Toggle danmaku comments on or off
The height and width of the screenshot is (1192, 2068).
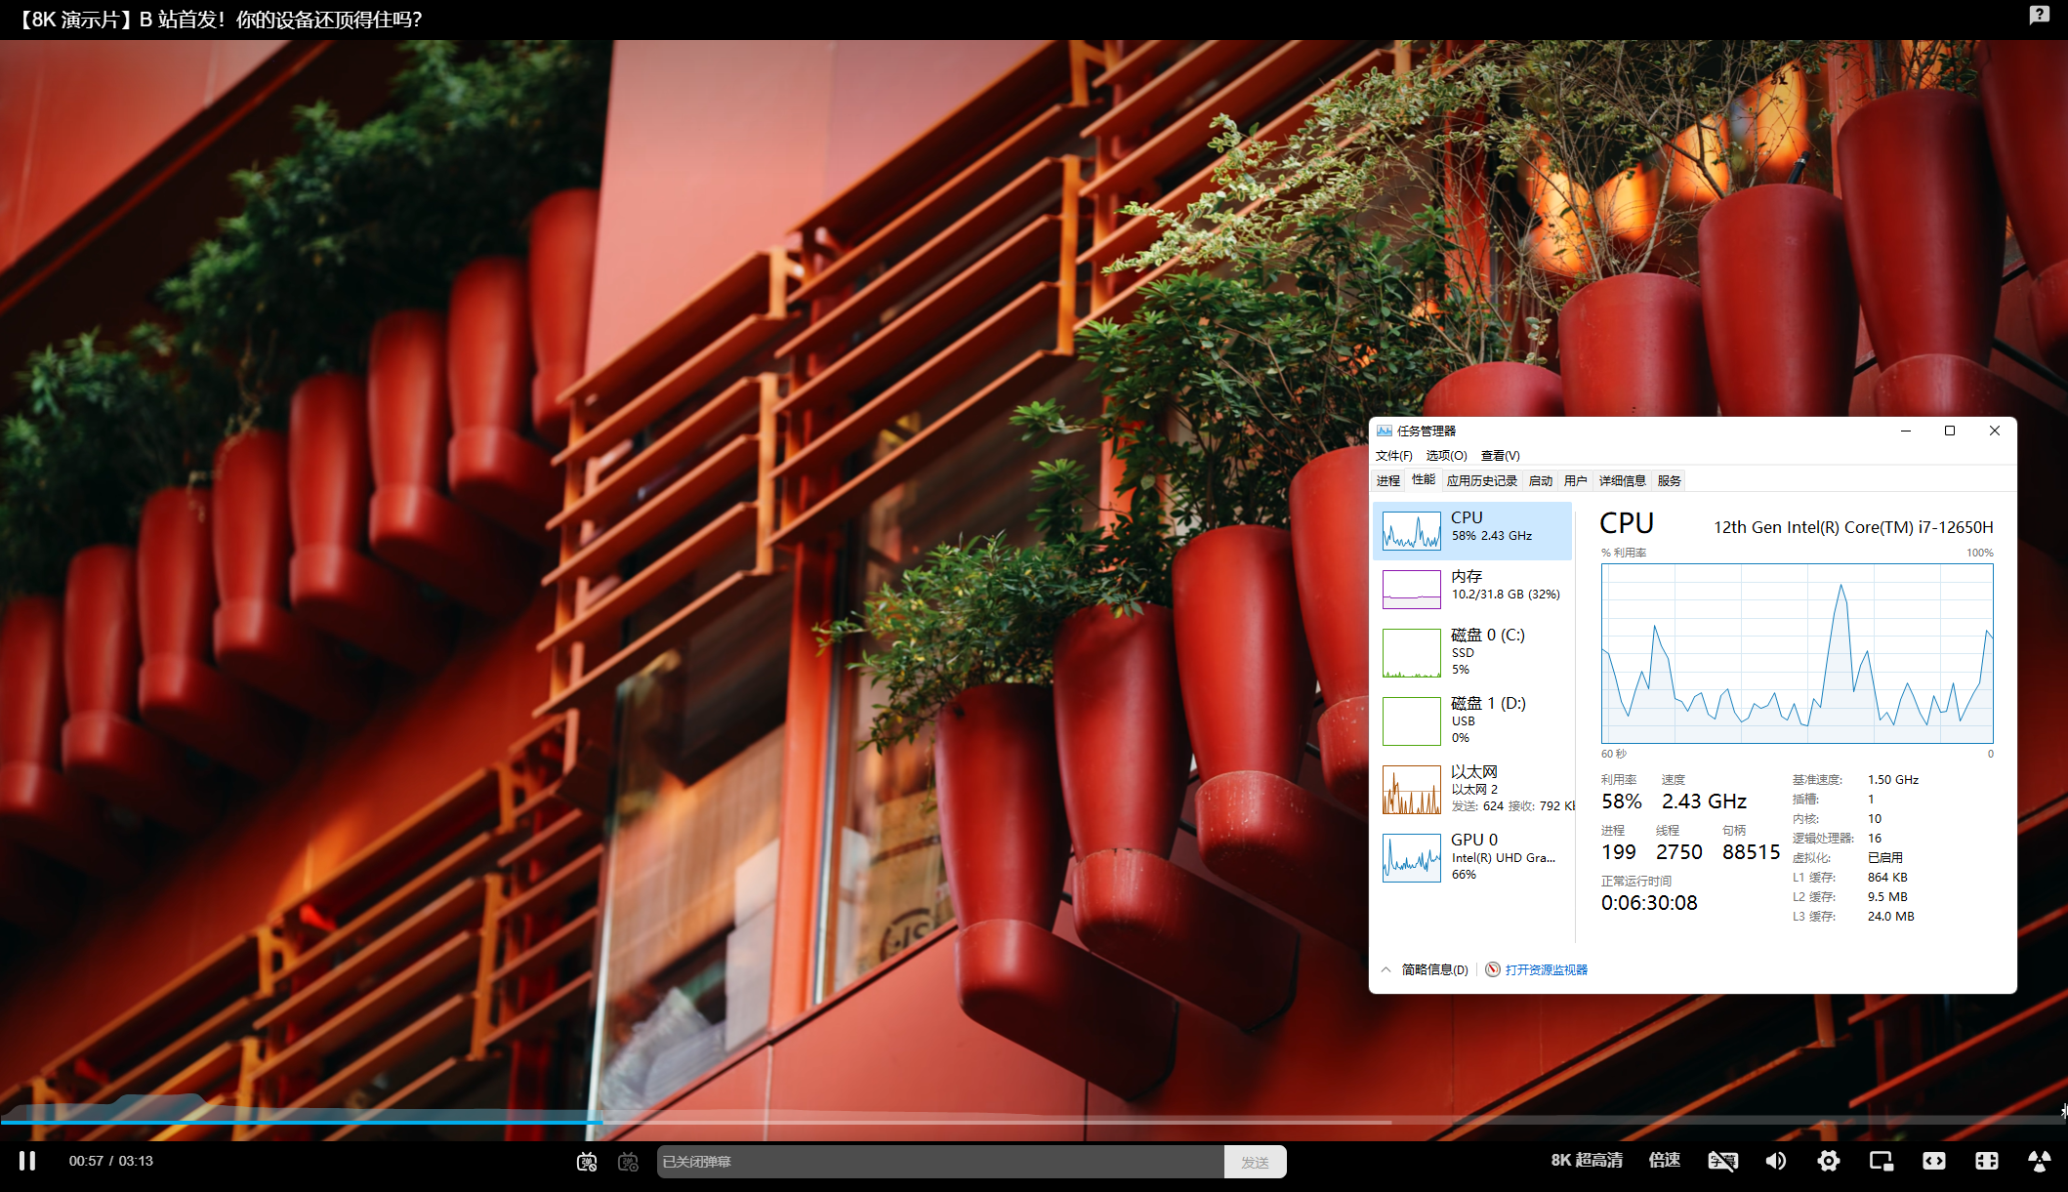coord(587,1162)
